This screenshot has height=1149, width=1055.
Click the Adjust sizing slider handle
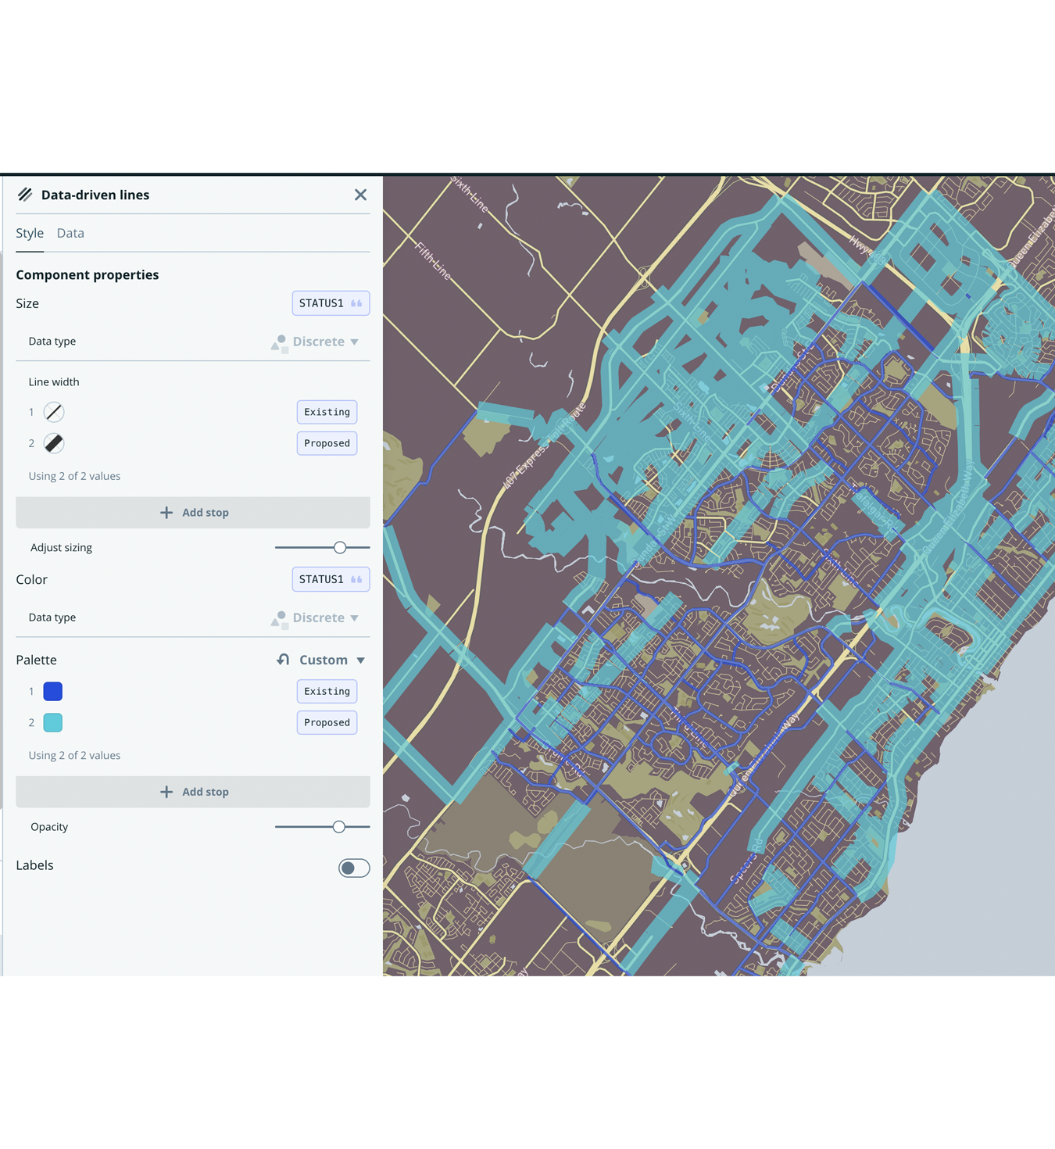click(340, 548)
